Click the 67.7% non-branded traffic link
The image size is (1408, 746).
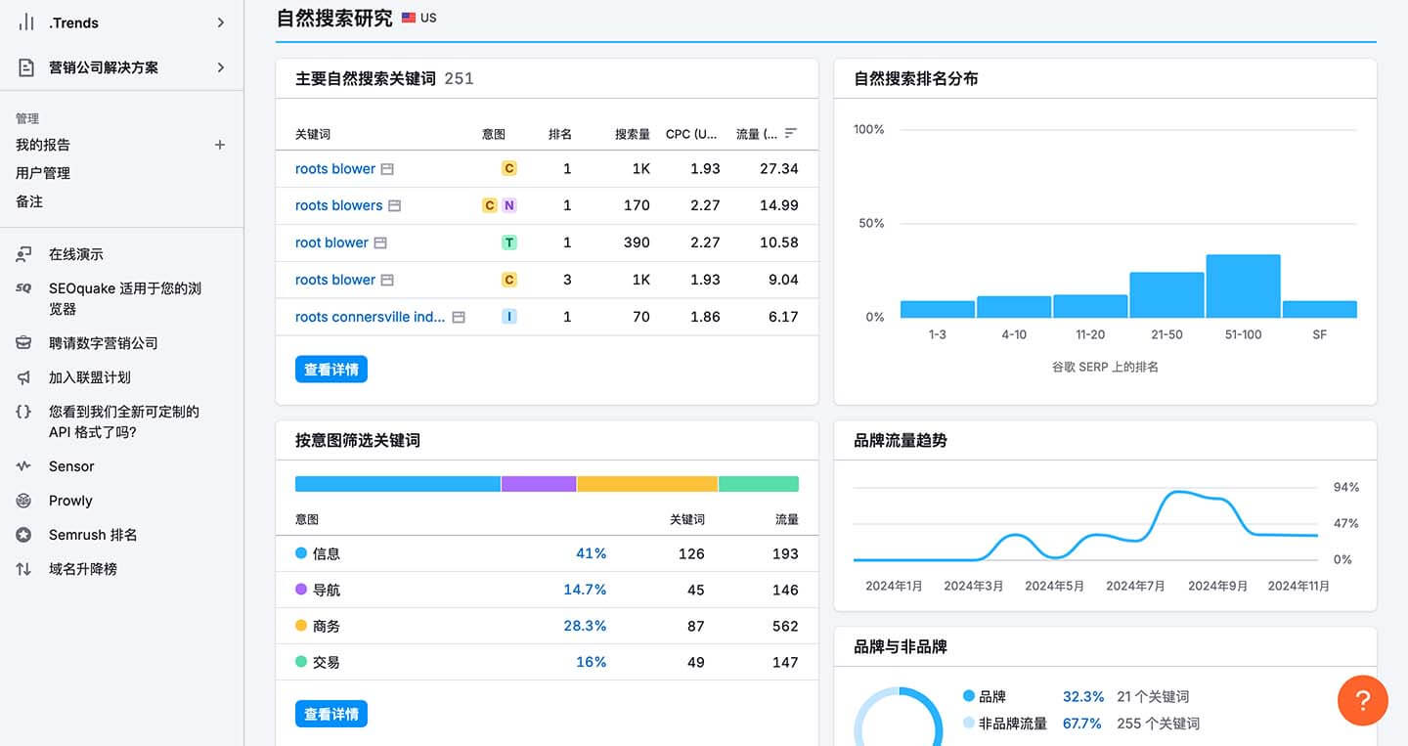(1082, 724)
